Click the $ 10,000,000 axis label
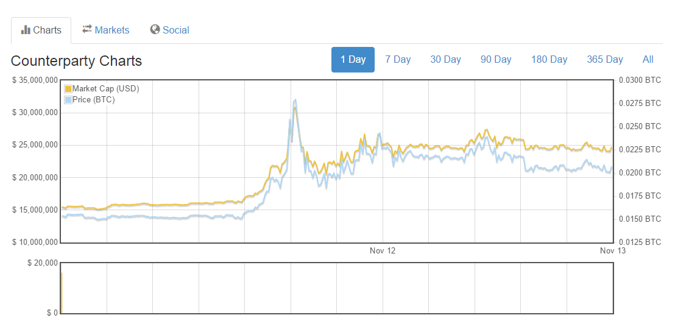The height and width of the screenshot is (329, 675). point(35,242)
